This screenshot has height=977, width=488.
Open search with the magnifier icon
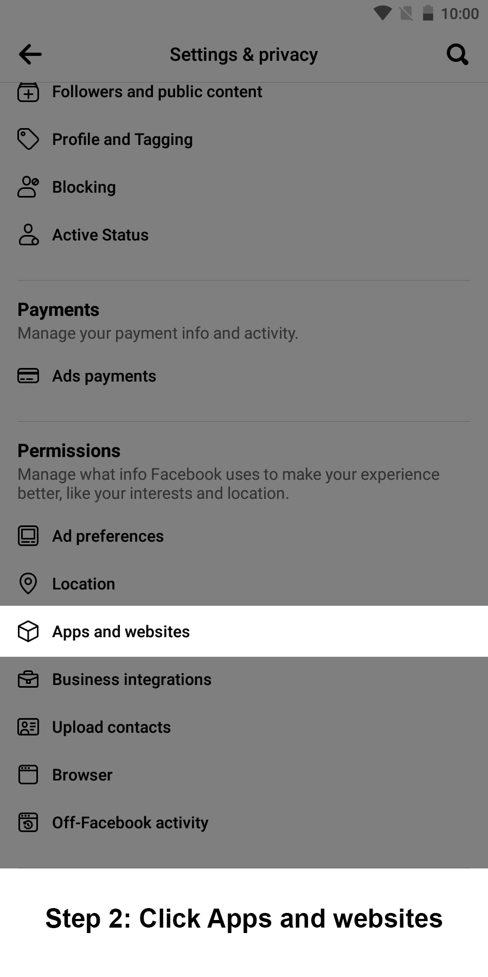(x=457, y=54)
